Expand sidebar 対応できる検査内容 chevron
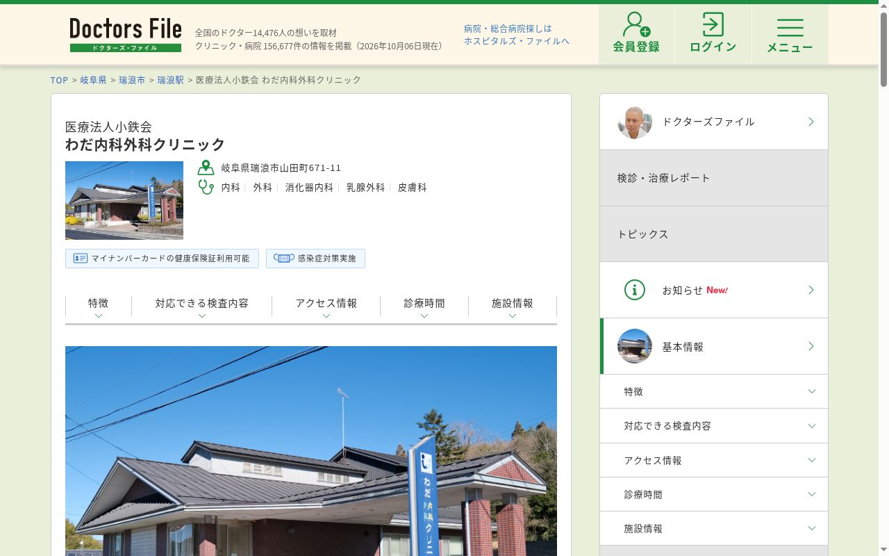Screen dimensions: 889x556 point(811,426)
